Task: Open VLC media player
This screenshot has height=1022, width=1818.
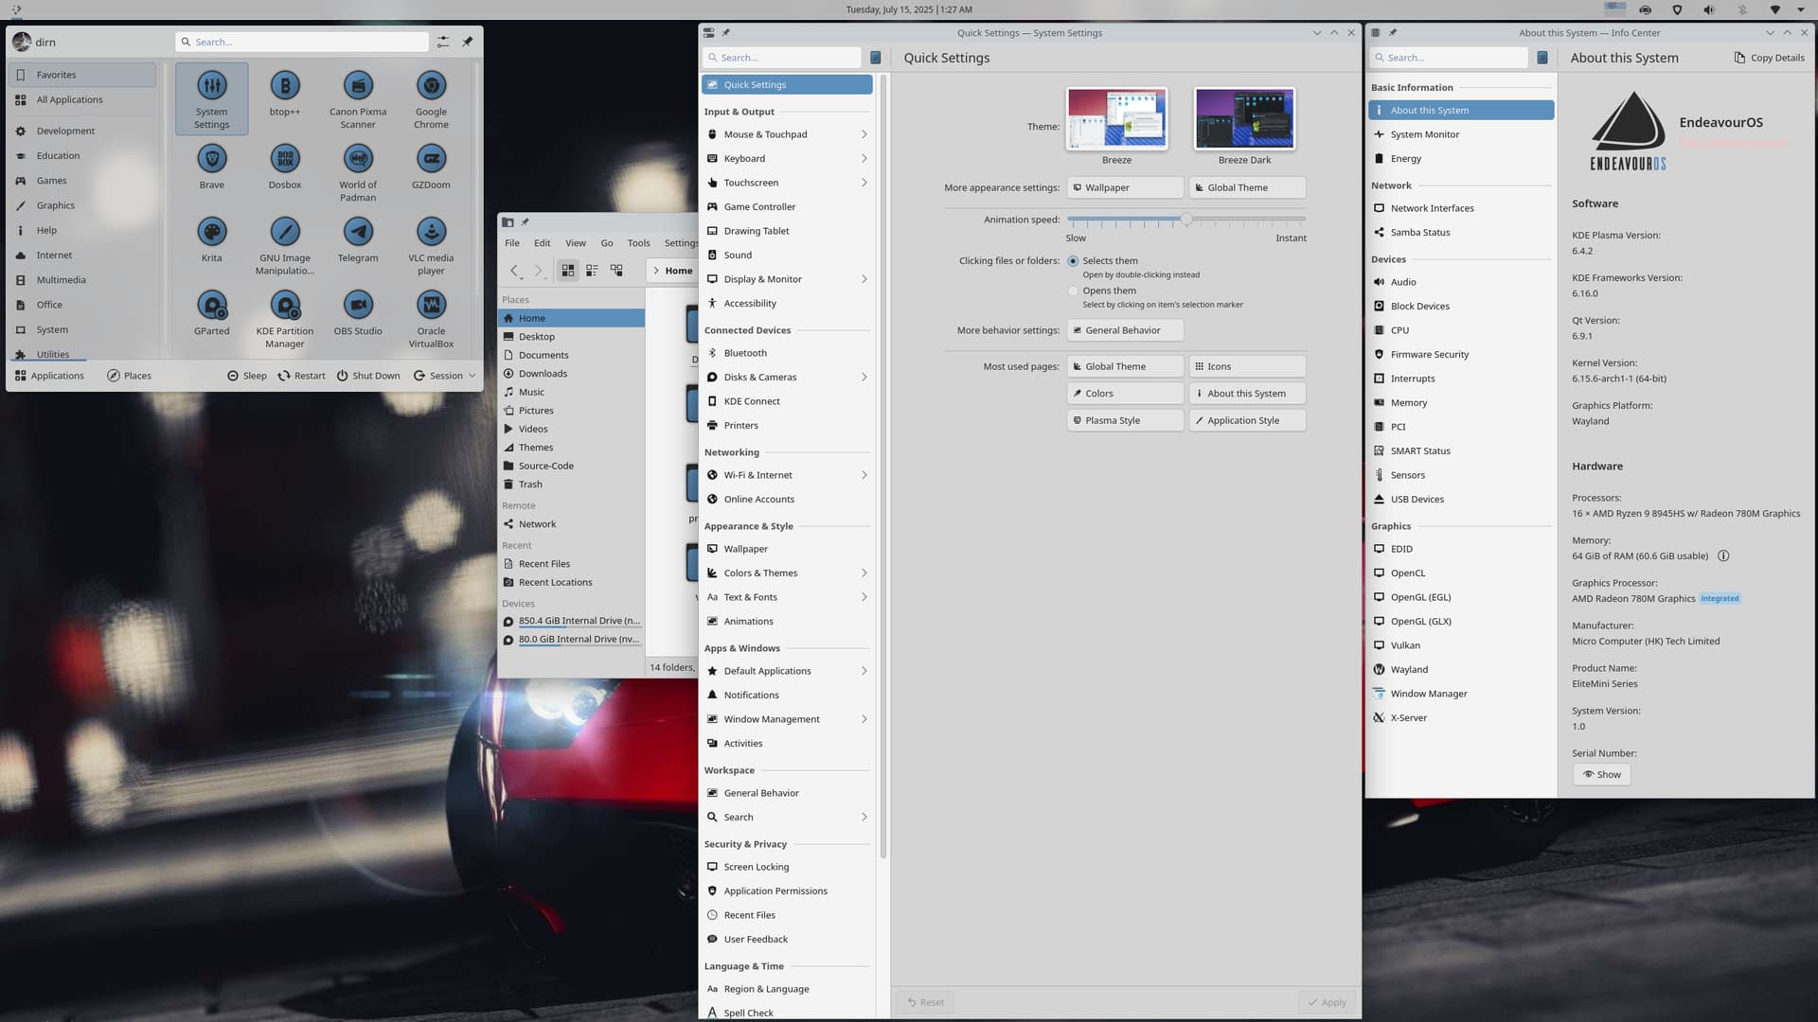Action: click(x=431, y=244)
